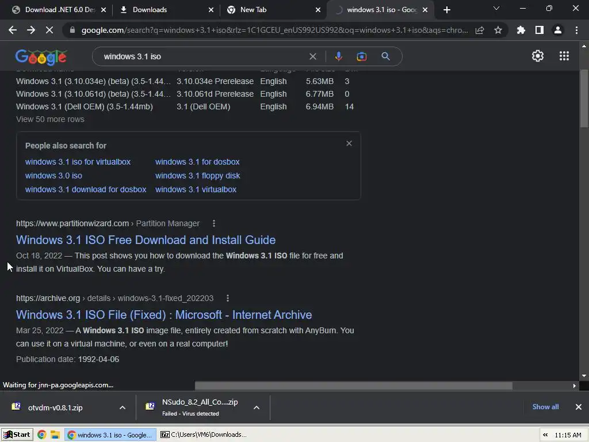The width and height of the screenshot is (589, 442).
Task: Dismiss the People also search for box
Action: [x=349, y=143]
